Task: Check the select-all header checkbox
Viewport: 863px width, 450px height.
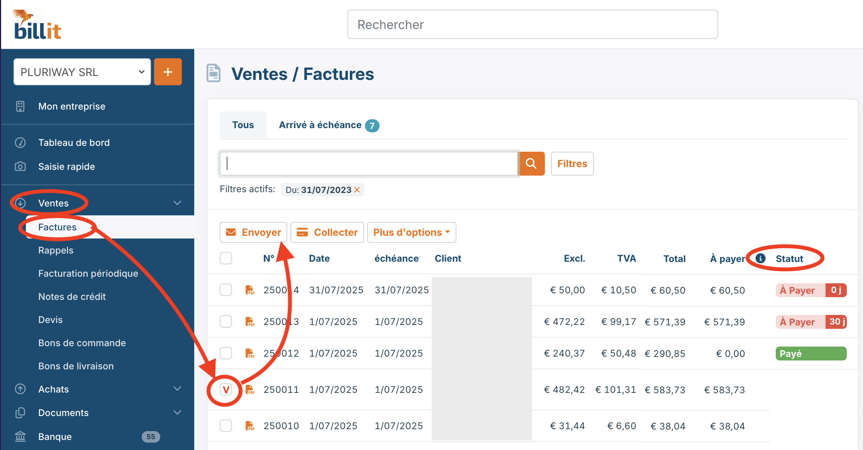Action: pos(226,258)
